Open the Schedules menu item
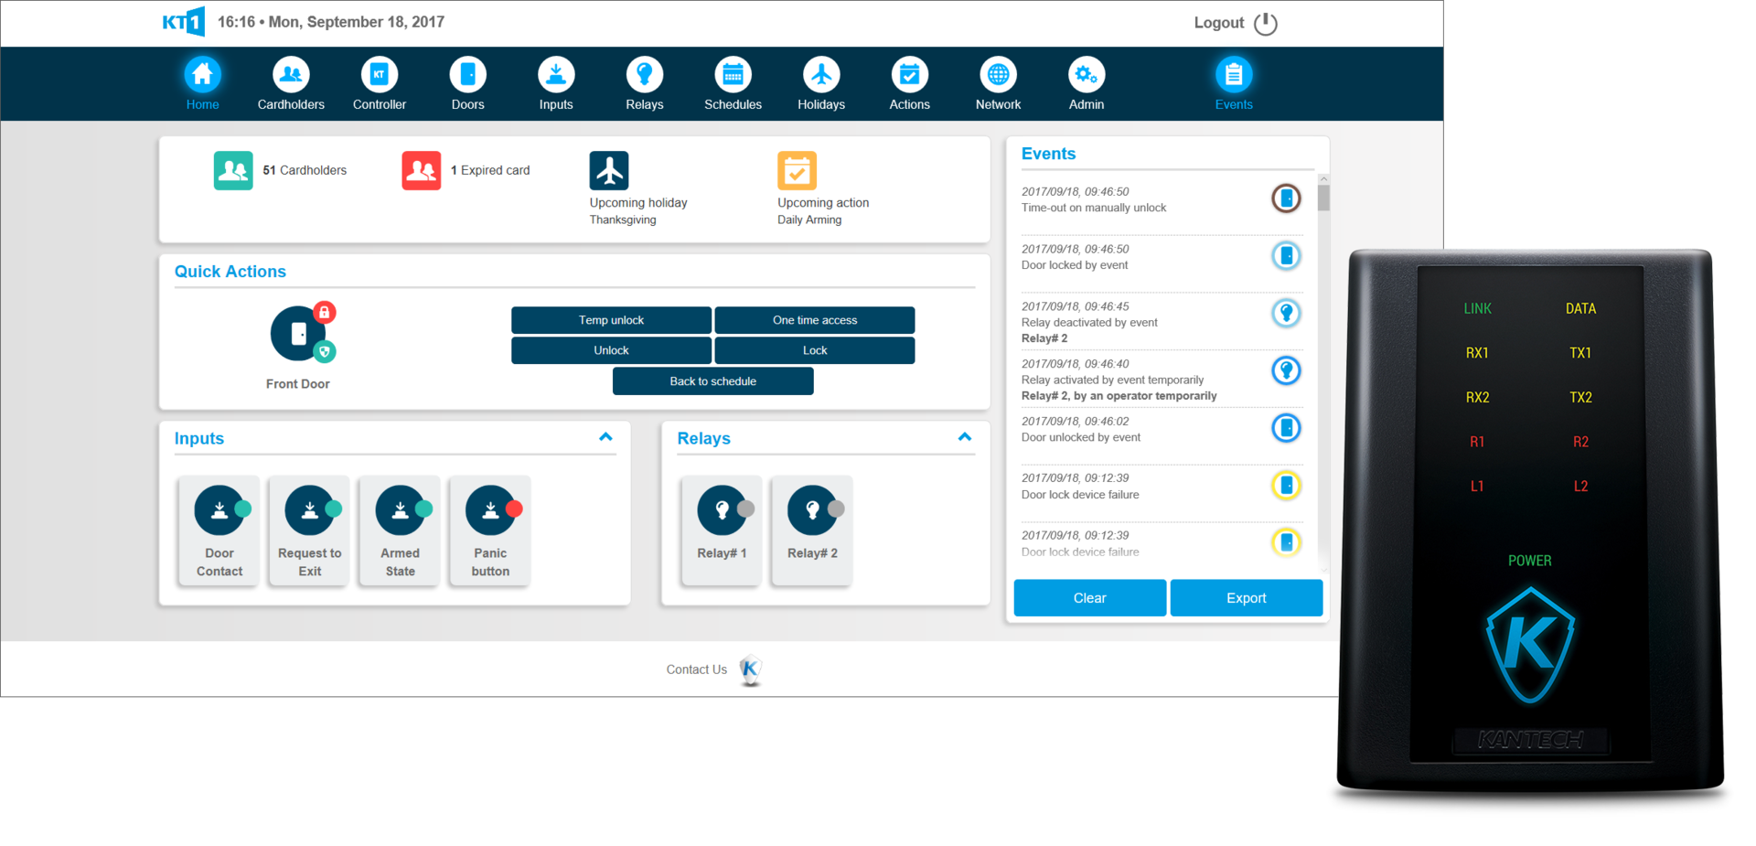 733,72
